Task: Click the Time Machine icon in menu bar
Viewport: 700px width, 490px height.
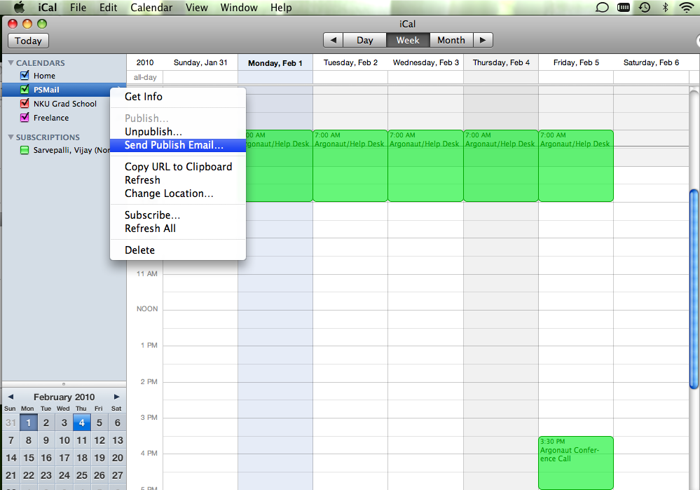Action: [x=644, y=7]
